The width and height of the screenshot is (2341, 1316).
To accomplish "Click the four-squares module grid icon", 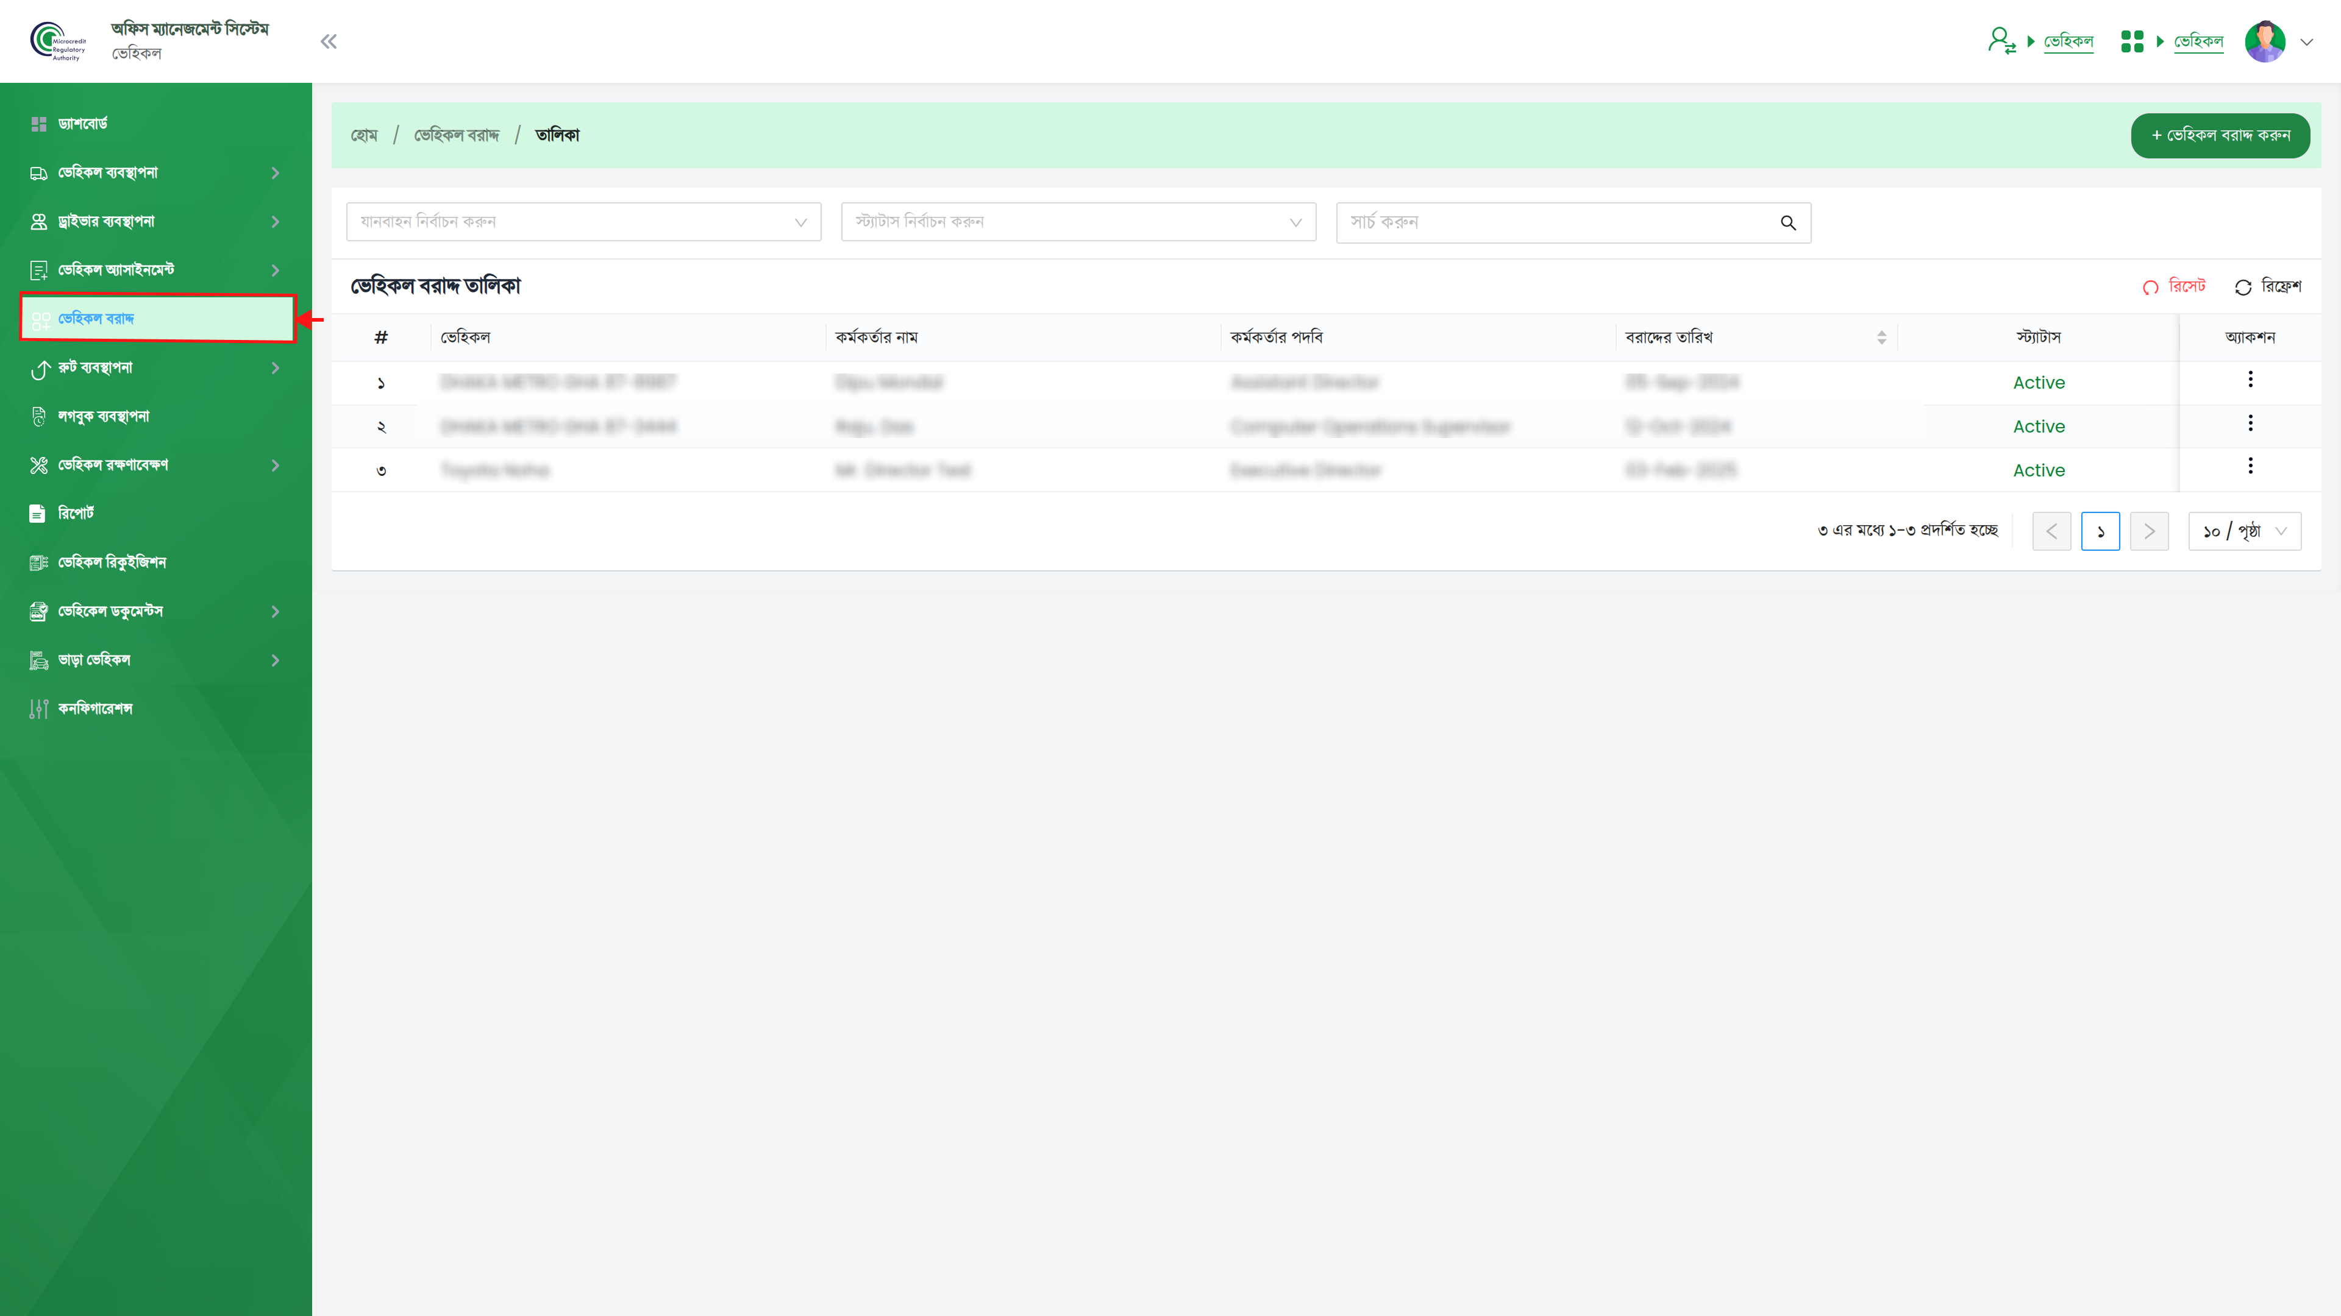I will pyautogui.click(x=2132, y=42).
